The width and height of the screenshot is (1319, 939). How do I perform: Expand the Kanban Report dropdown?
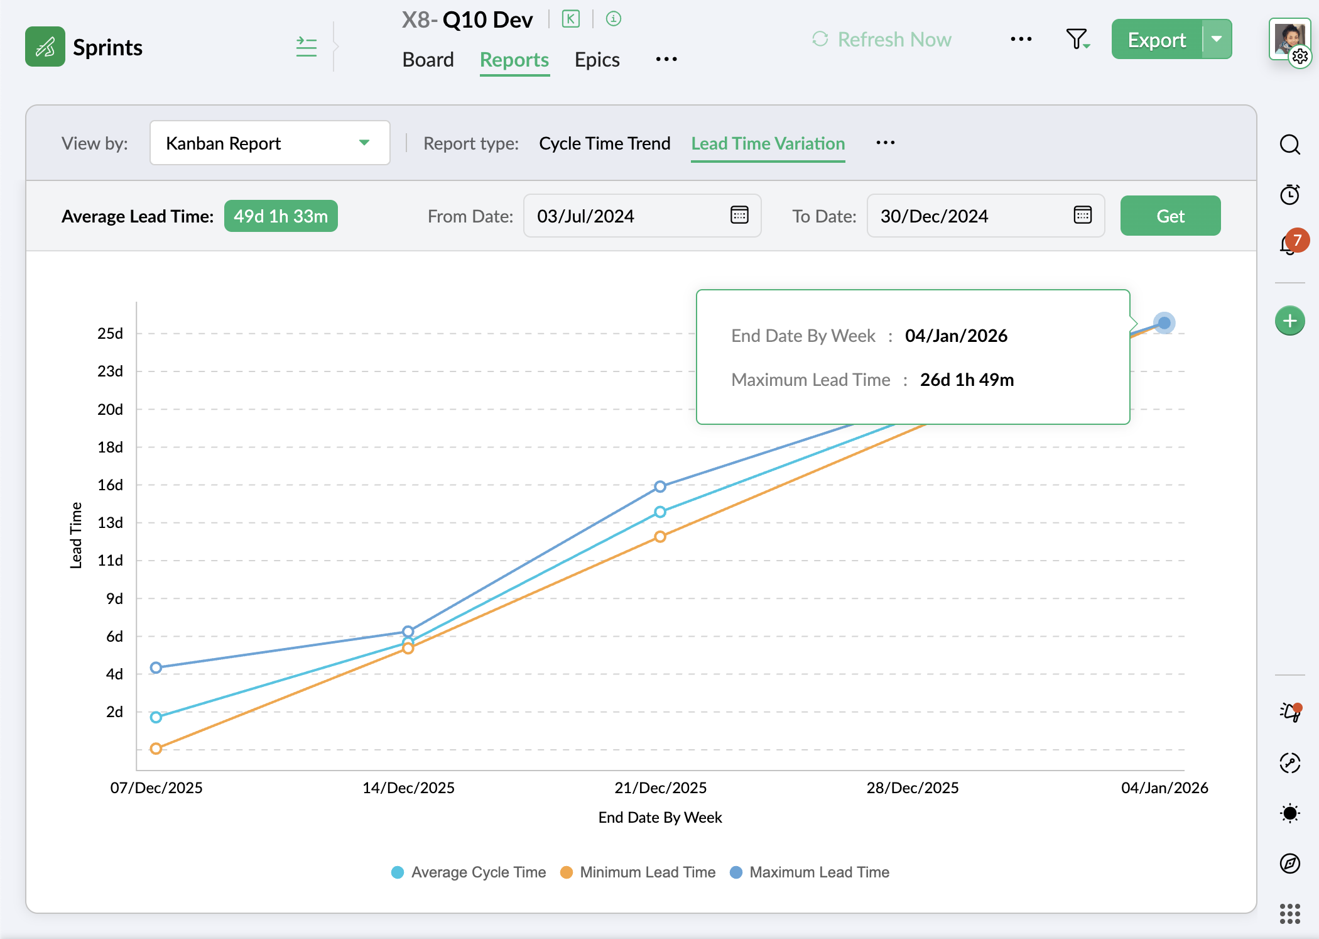tap(269, 143)
